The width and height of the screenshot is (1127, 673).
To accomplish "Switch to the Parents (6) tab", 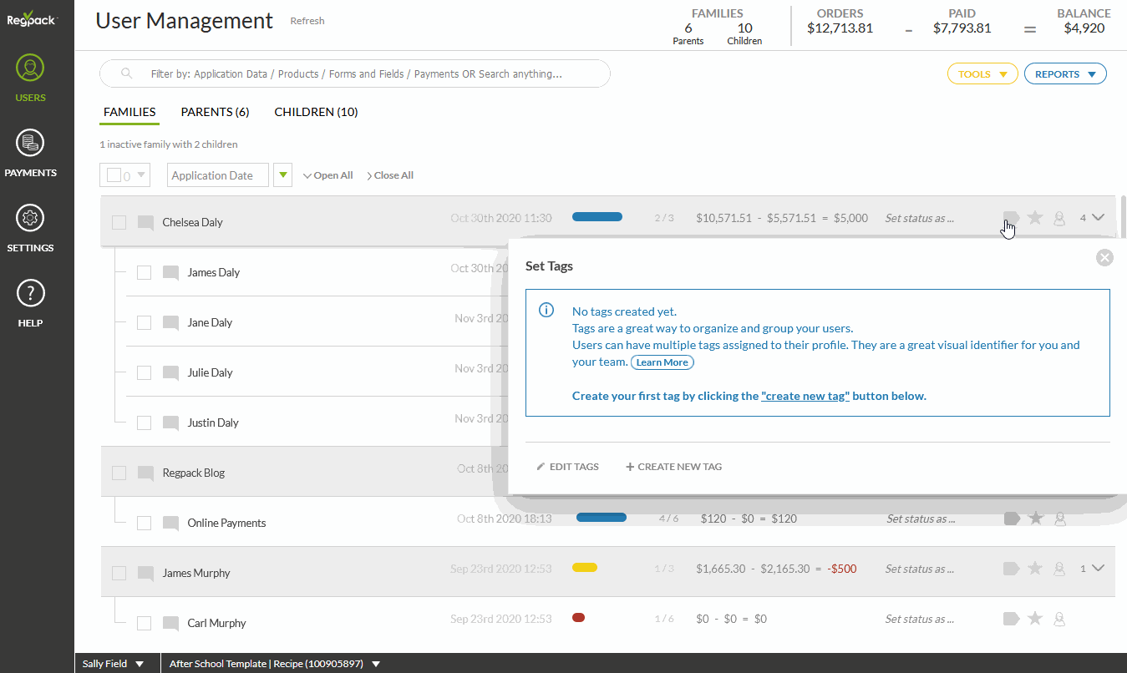I will pos(215,112).
